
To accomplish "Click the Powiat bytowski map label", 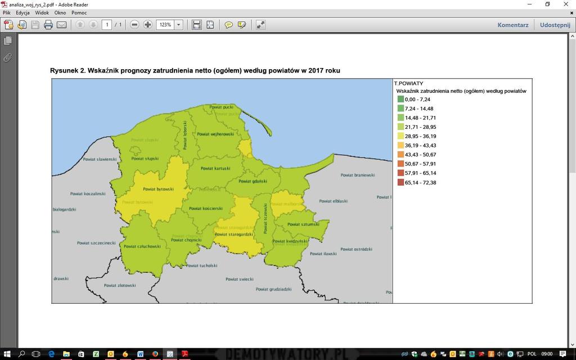I will 158,189.
